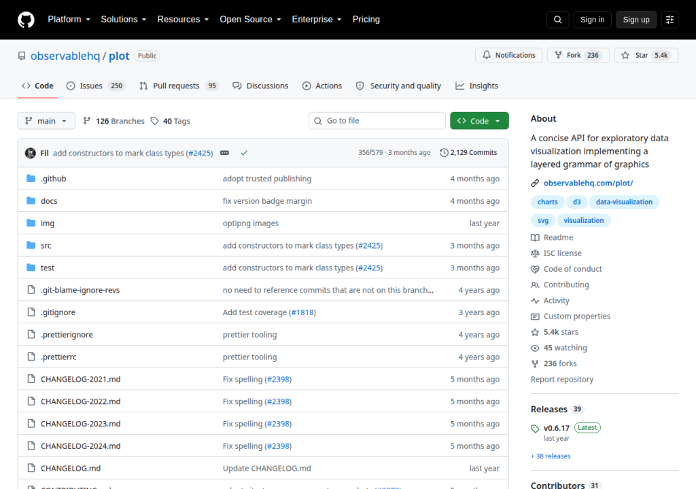Screen dimensions: 696x489
Task: Open CHANGELOG-2021.md
Action: click(81, 379)
